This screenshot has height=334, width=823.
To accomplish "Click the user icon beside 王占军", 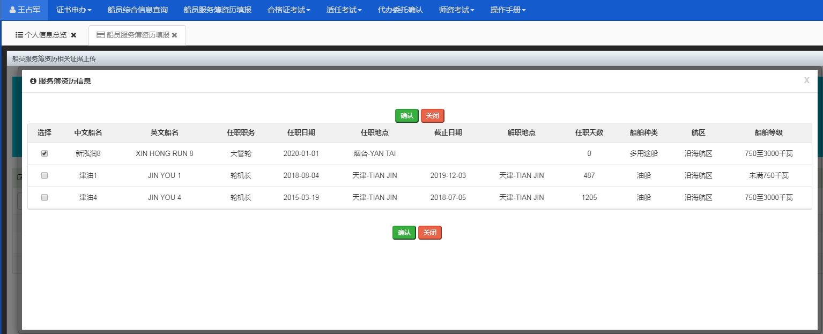I will (12, 10).
